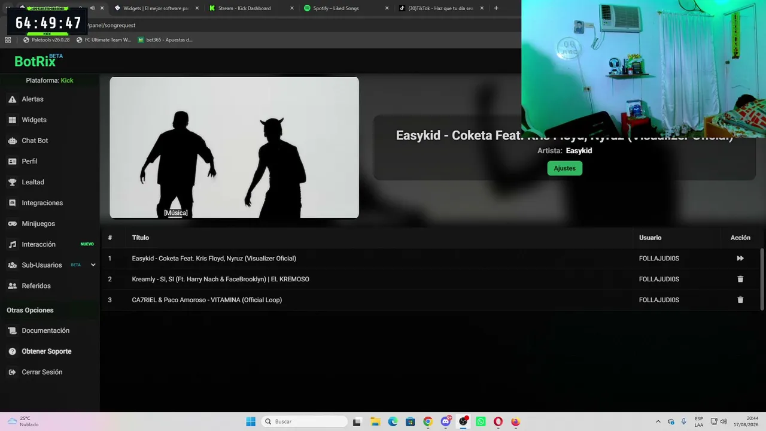Open Google Chrome from the taskbar
The height and width of the screenshot is (431, 766).
[427, 421]
